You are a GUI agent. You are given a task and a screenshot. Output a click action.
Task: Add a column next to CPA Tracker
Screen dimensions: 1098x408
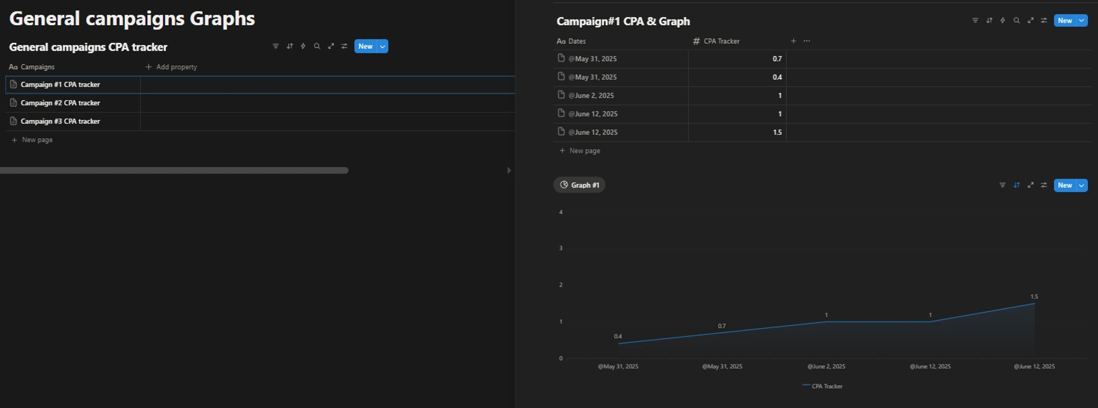[793, 41]
